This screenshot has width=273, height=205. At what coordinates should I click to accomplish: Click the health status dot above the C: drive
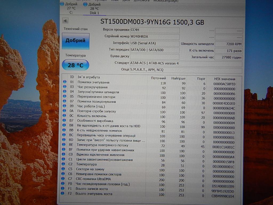[x=62, y=4]
